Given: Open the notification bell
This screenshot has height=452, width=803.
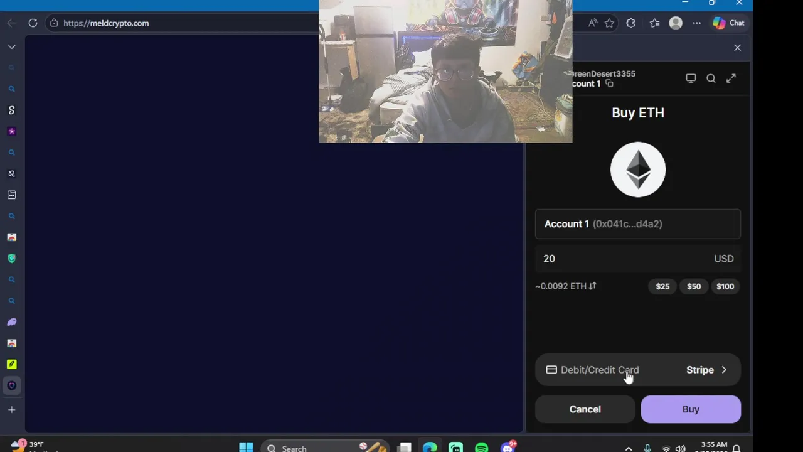Looking at the screenshot, I should tap(737, 448).
